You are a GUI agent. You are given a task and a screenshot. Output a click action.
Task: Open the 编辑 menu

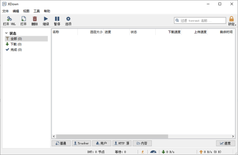point(16,11)
